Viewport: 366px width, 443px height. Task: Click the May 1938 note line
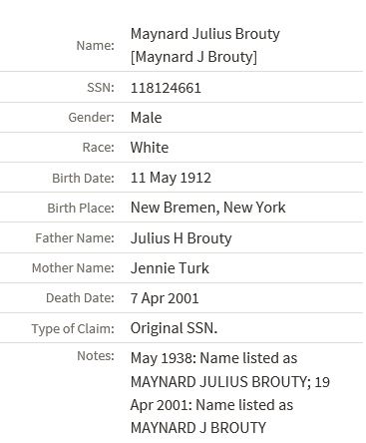[x=214, y=358]
